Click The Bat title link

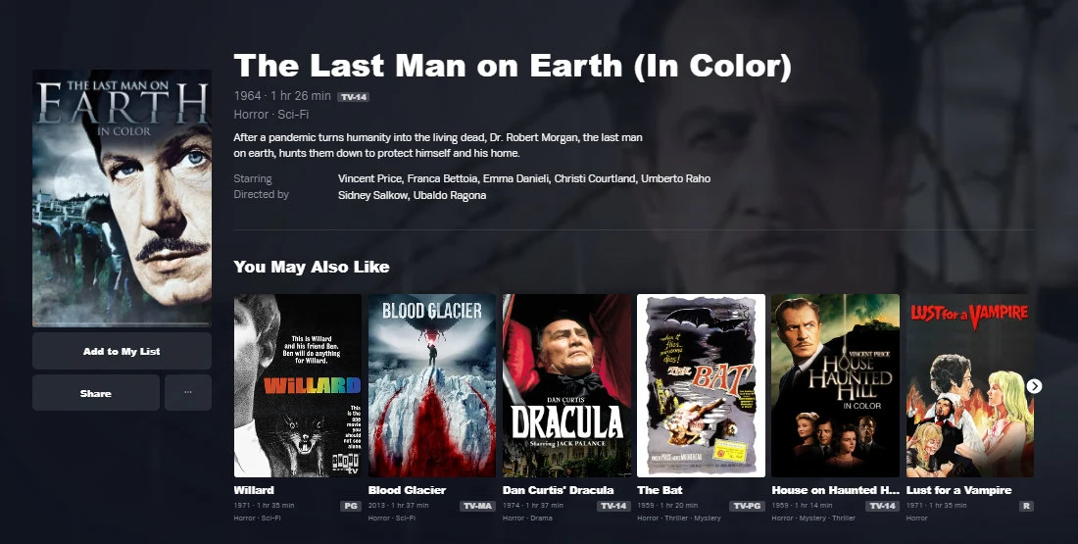[660, 490]
